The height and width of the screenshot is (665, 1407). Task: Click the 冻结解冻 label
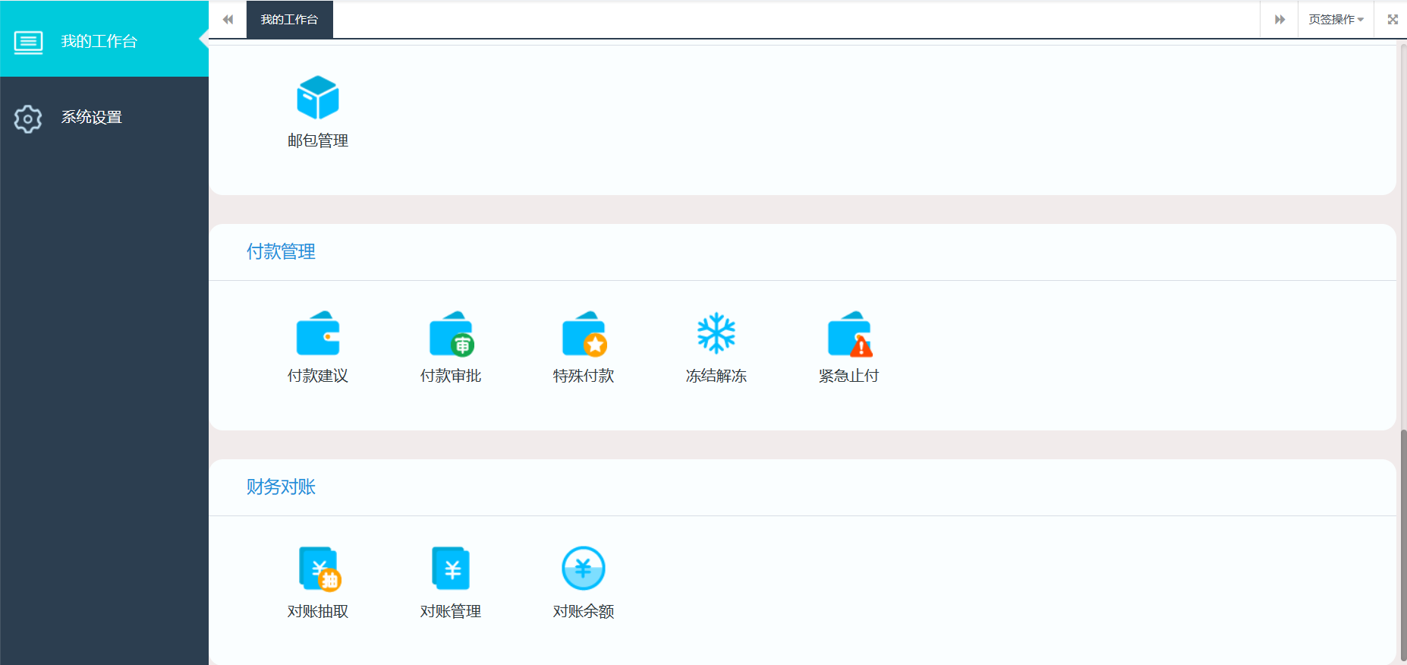716,377
